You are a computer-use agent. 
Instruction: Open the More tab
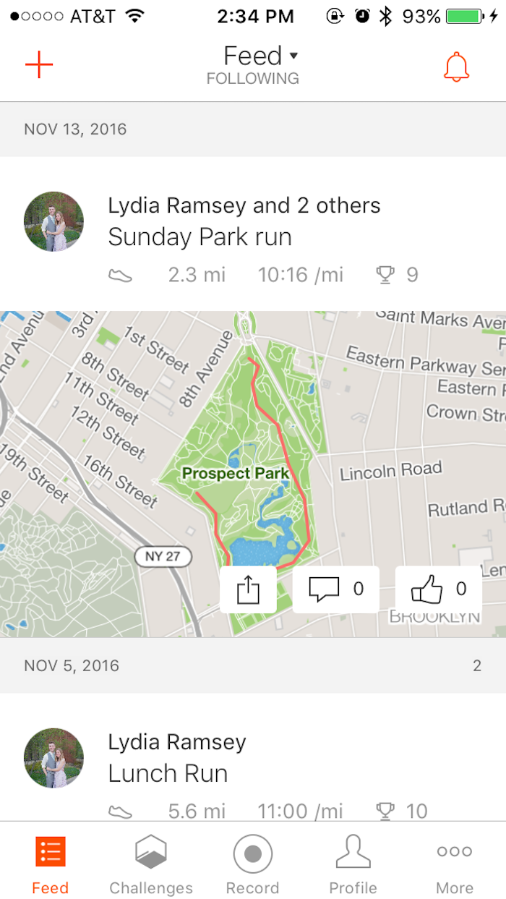pos(454,864)
